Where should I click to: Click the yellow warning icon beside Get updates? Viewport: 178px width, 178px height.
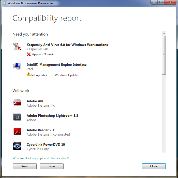pyautogui.click(x=29, y=74)
